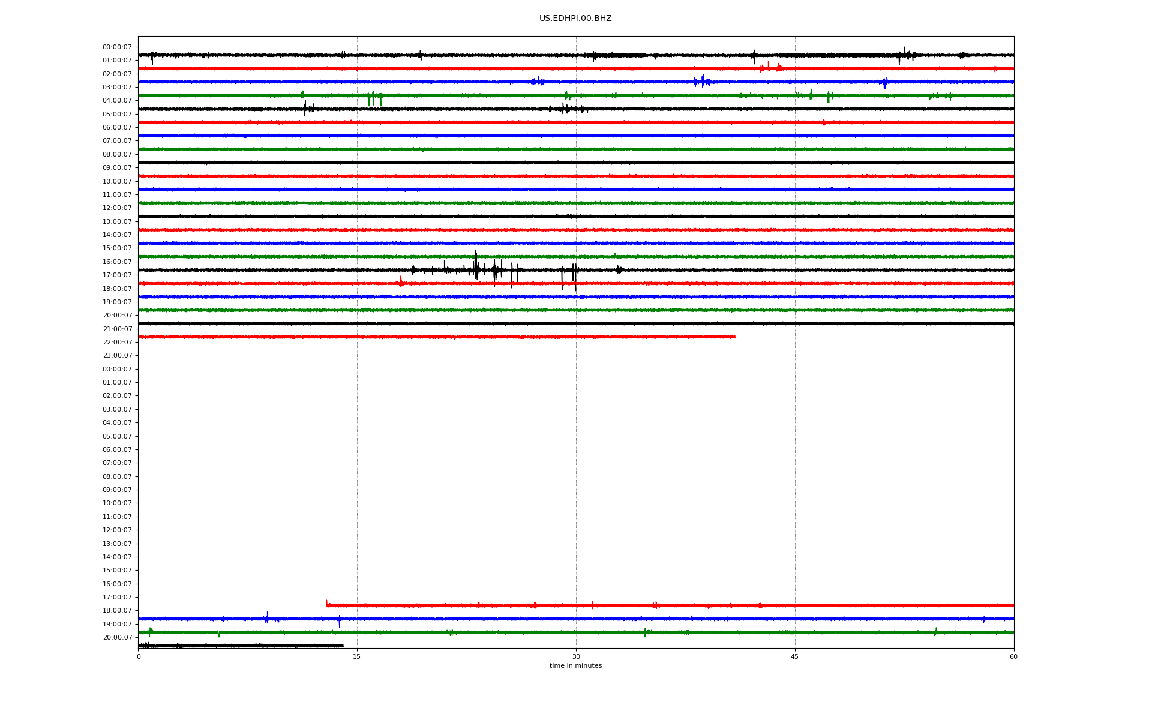
Task: Click the 'time in minutes' axis label
Action: (x=575, y=665)
